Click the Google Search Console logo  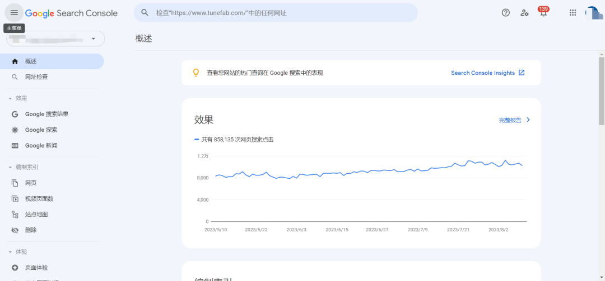point(71,13)
